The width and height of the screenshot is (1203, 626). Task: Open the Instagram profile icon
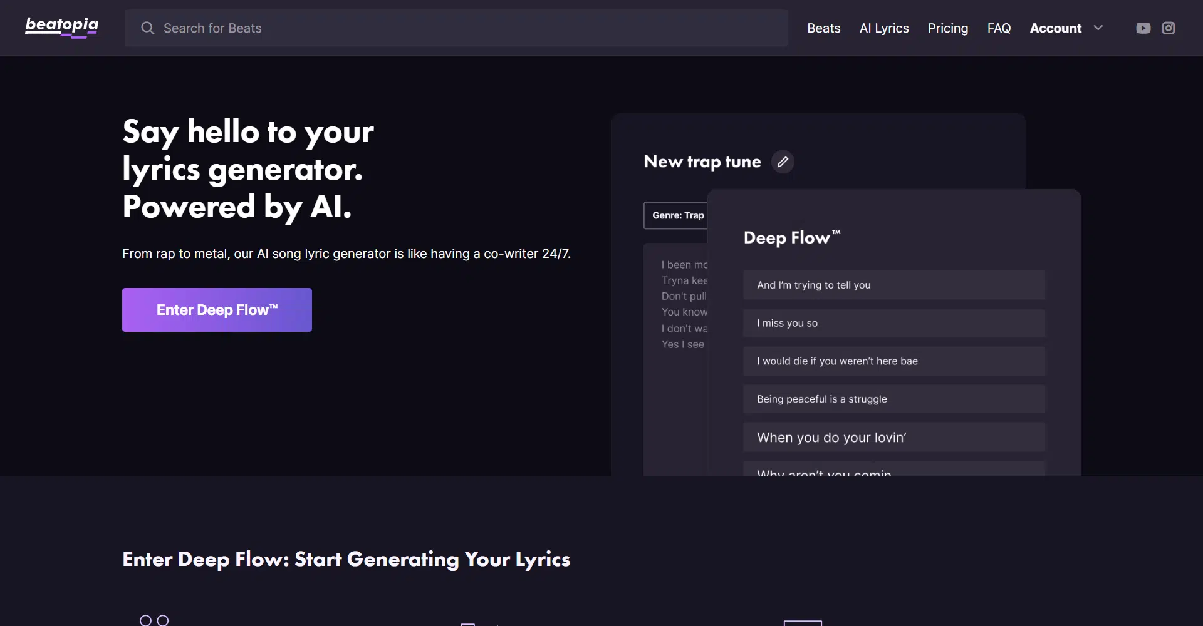point(1169,28)
